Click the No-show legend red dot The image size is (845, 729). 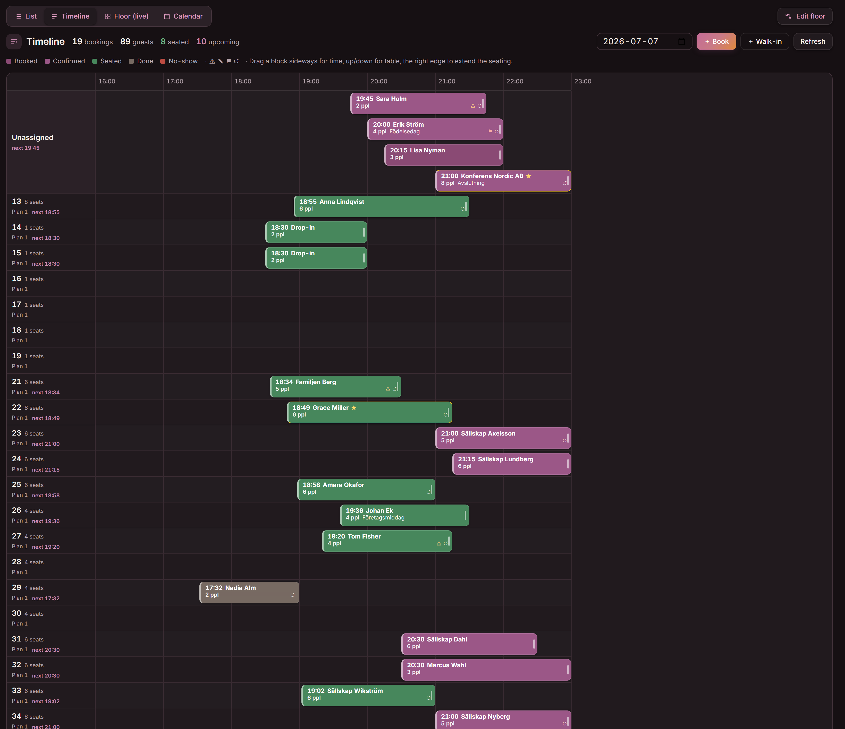coord(163,61)
